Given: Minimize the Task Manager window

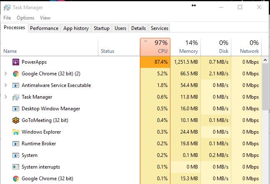Looking at the screenshot, I should tap(221, 7).
